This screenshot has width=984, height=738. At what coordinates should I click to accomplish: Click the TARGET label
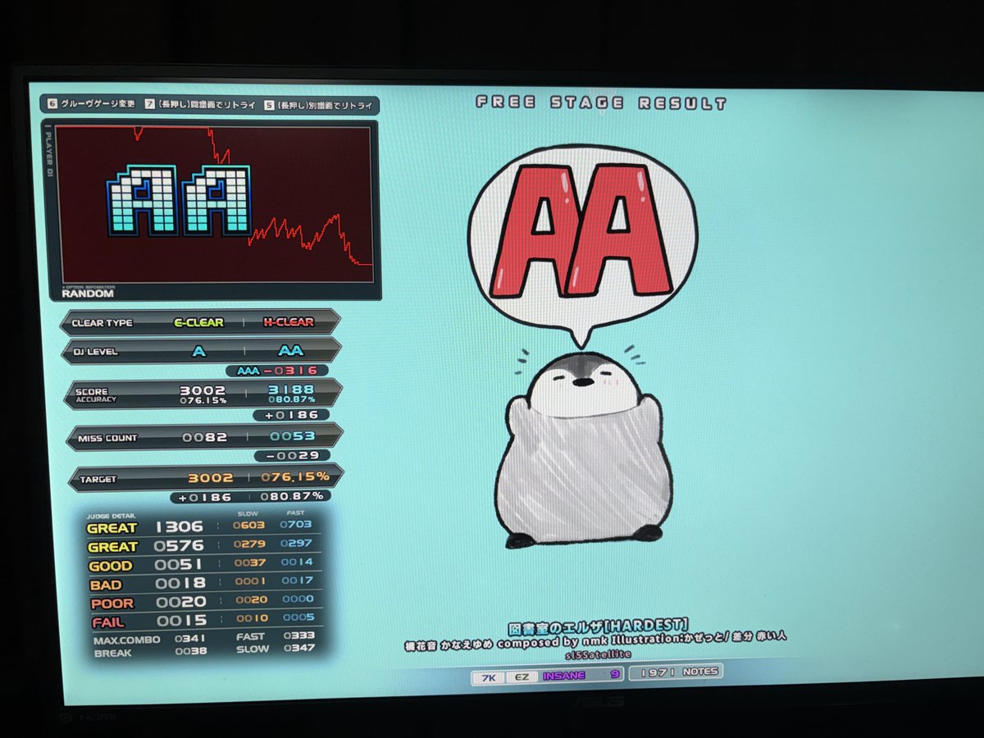point(98,479)
